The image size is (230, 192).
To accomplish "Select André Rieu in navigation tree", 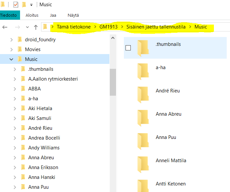I will pos(40,128).
